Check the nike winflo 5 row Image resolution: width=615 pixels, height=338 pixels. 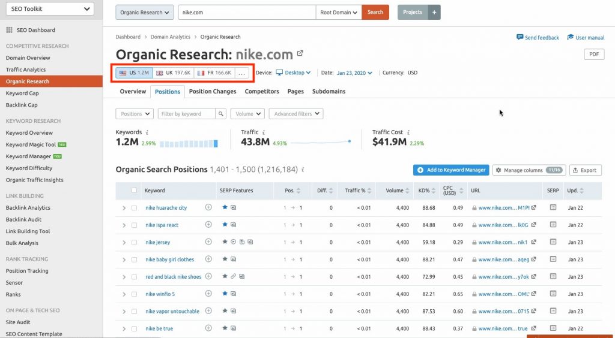pyautogui.click(x=134, y=294)
